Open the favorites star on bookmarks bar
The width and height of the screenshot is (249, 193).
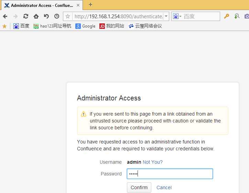4,26
